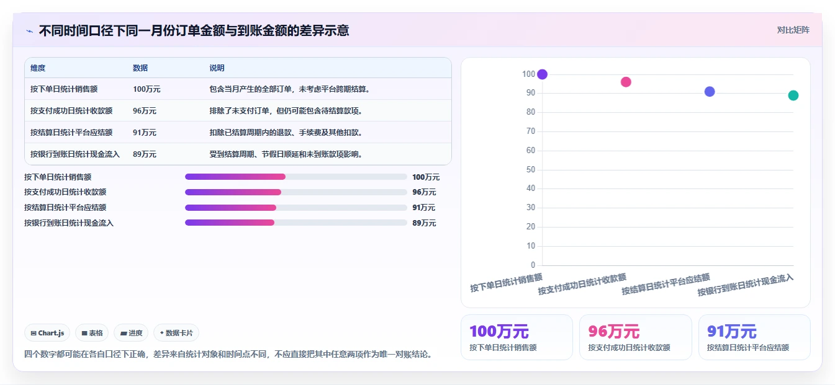Viewport: 835px width, 385px height.
Task: Click the lightning icon beside the title
Action: pyautogui.click(x=29, y=31)
